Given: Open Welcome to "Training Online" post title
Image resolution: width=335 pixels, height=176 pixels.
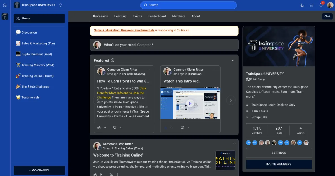Looking at the screenshot, I should point(118,155).
